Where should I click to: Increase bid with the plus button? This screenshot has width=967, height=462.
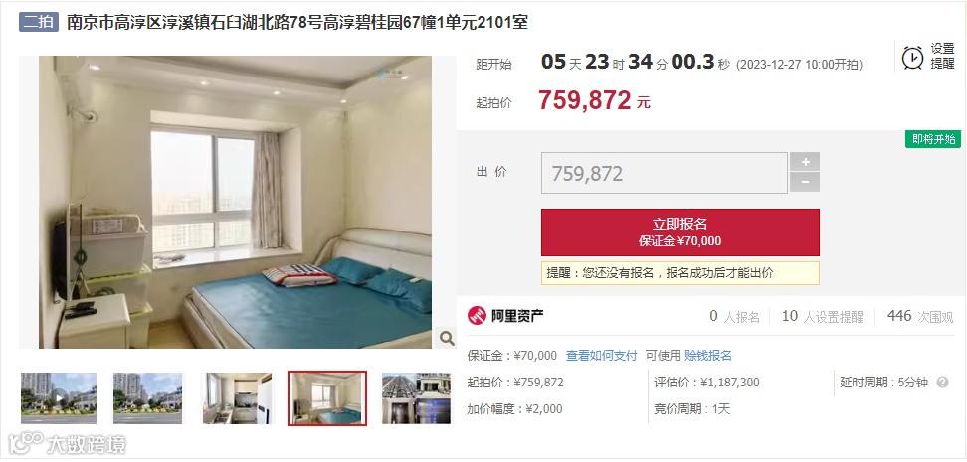click(805, 162)
